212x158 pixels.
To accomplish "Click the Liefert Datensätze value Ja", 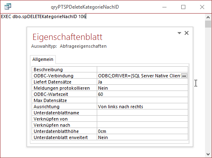I will (142, 82).
